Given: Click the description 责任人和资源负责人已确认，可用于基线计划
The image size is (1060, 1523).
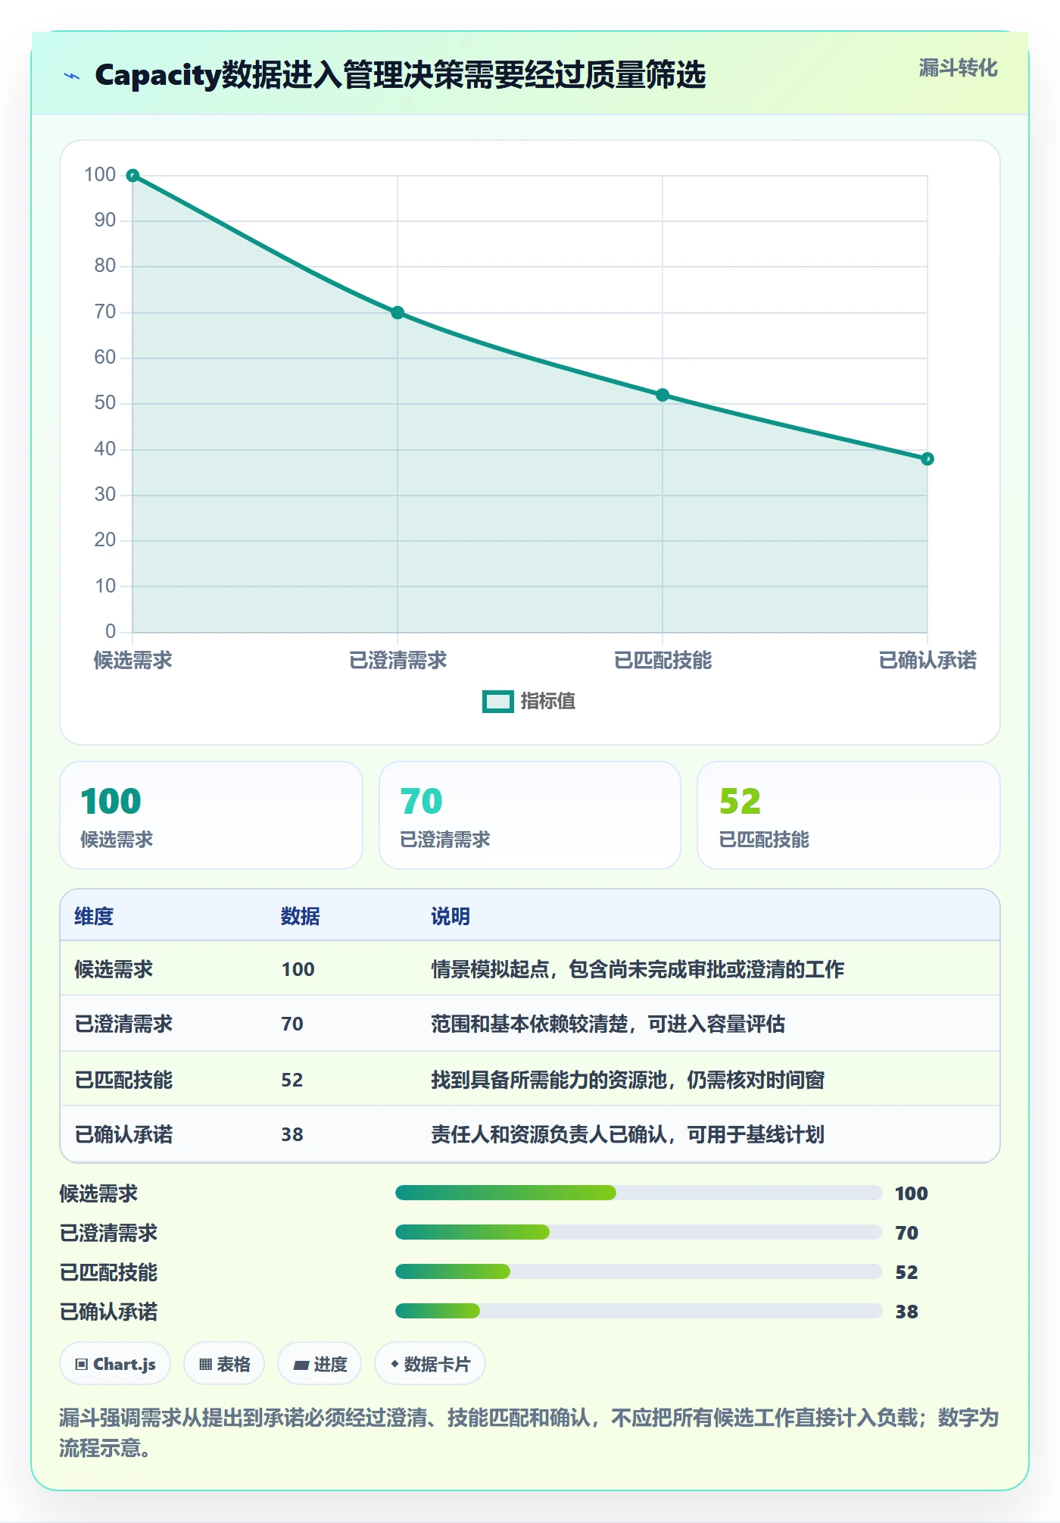Looking at the screenshot, I should pyautogui.click(x=628, y=1134).
